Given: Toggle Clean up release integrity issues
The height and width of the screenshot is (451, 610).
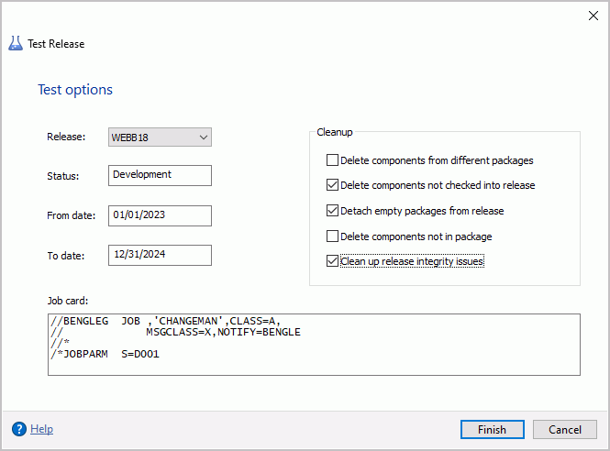Looking at the screenshot, I should click(332, 261).
